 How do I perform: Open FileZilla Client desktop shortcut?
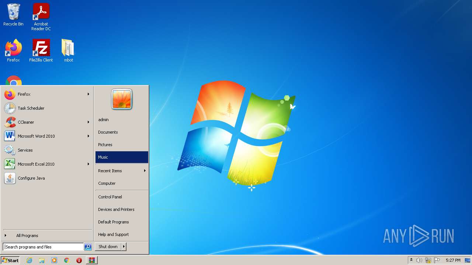[x=41, y=50]
